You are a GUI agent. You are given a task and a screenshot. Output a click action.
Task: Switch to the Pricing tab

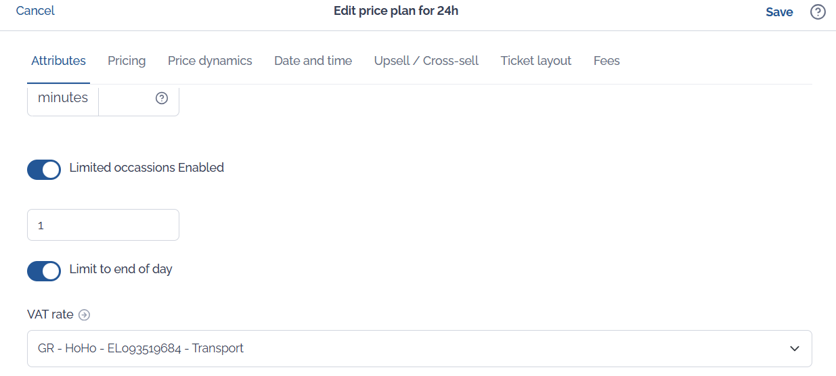(x=127, y=61)
